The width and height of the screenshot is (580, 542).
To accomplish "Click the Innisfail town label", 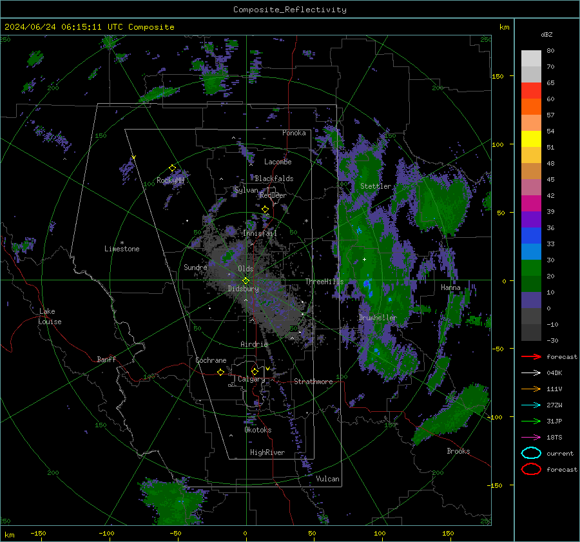I will [260, 233].
